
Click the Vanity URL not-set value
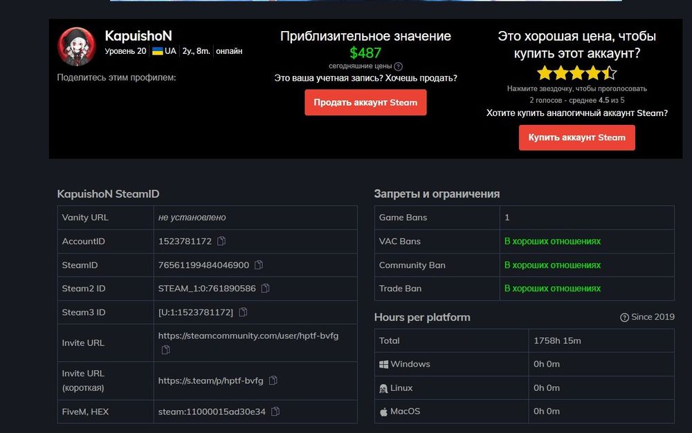pos(192,217)
